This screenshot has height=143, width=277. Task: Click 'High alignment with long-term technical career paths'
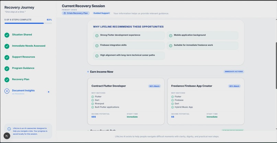(128, 55)
